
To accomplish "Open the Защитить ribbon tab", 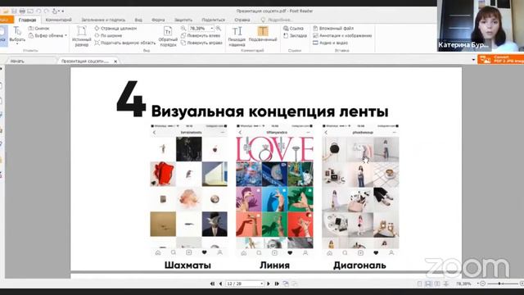I will 183,20.
